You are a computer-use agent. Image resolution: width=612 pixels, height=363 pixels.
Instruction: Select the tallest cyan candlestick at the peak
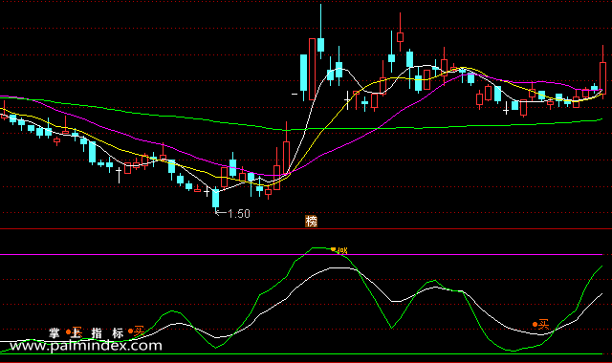tap(321, 32)
